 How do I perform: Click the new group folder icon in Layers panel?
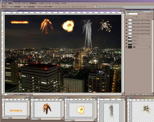144,95
